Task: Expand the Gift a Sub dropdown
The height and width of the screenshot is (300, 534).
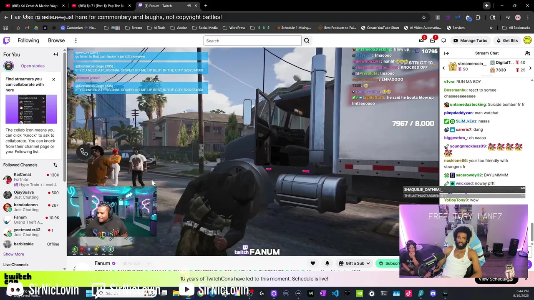Action: 368,263
